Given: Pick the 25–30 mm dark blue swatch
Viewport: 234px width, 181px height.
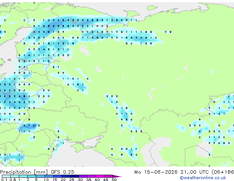Looking at the screenshot, I should coord(74,176).
